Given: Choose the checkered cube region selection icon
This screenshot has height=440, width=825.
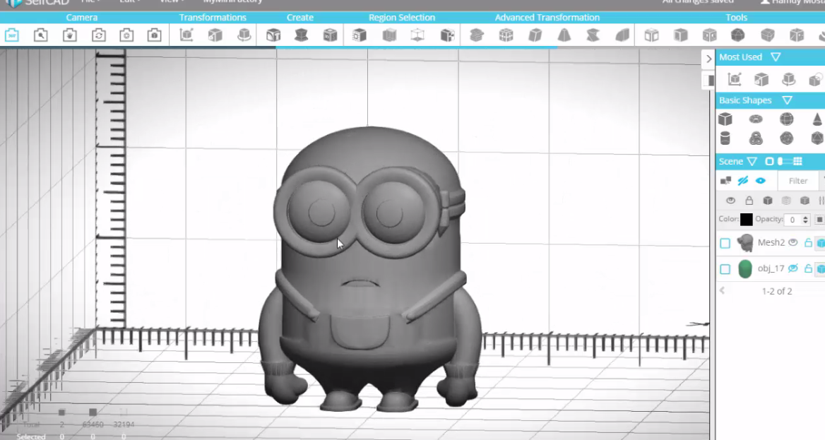Looking at the screenshot, I should coord(447,35).
